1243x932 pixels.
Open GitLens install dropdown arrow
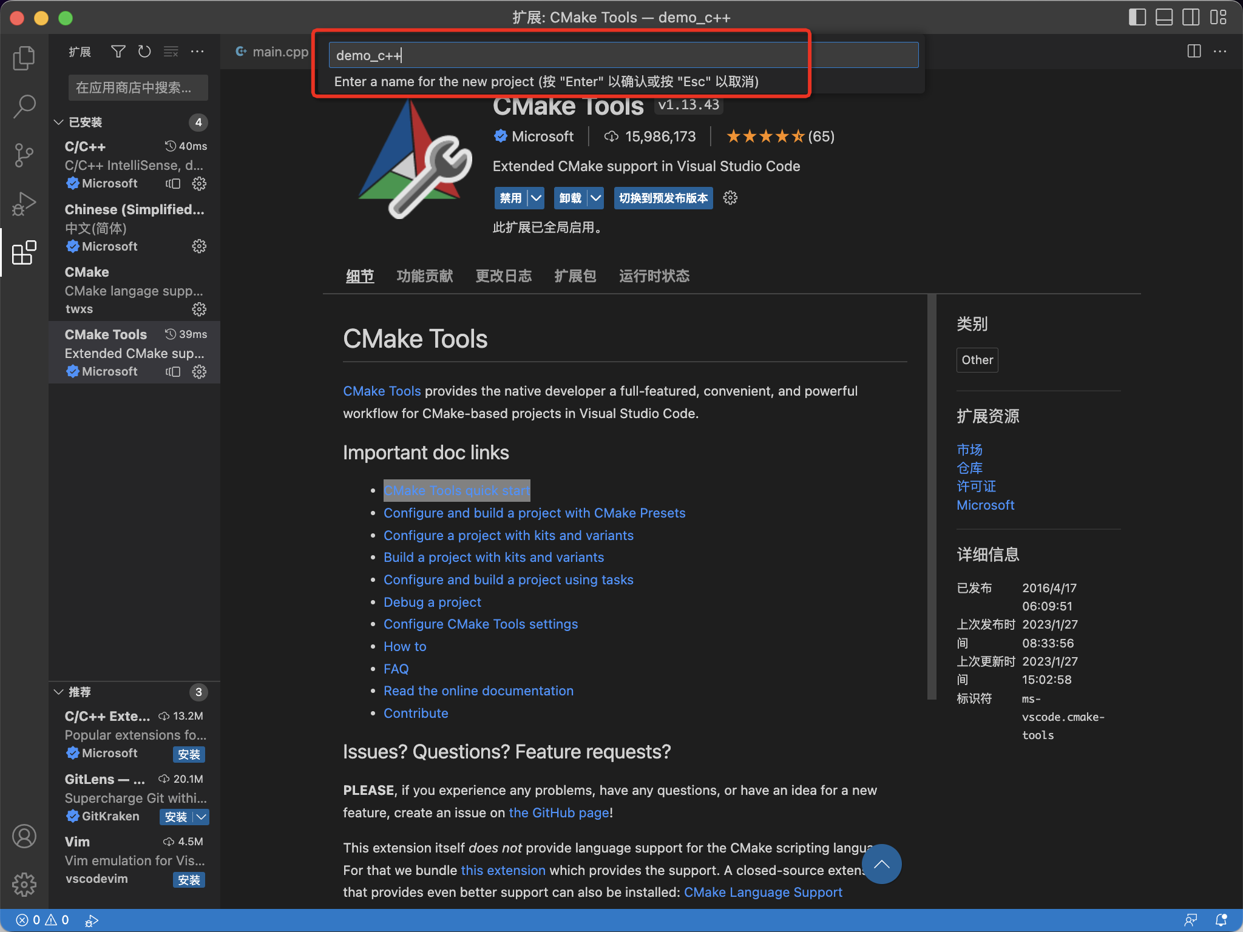tap(202, 817)
